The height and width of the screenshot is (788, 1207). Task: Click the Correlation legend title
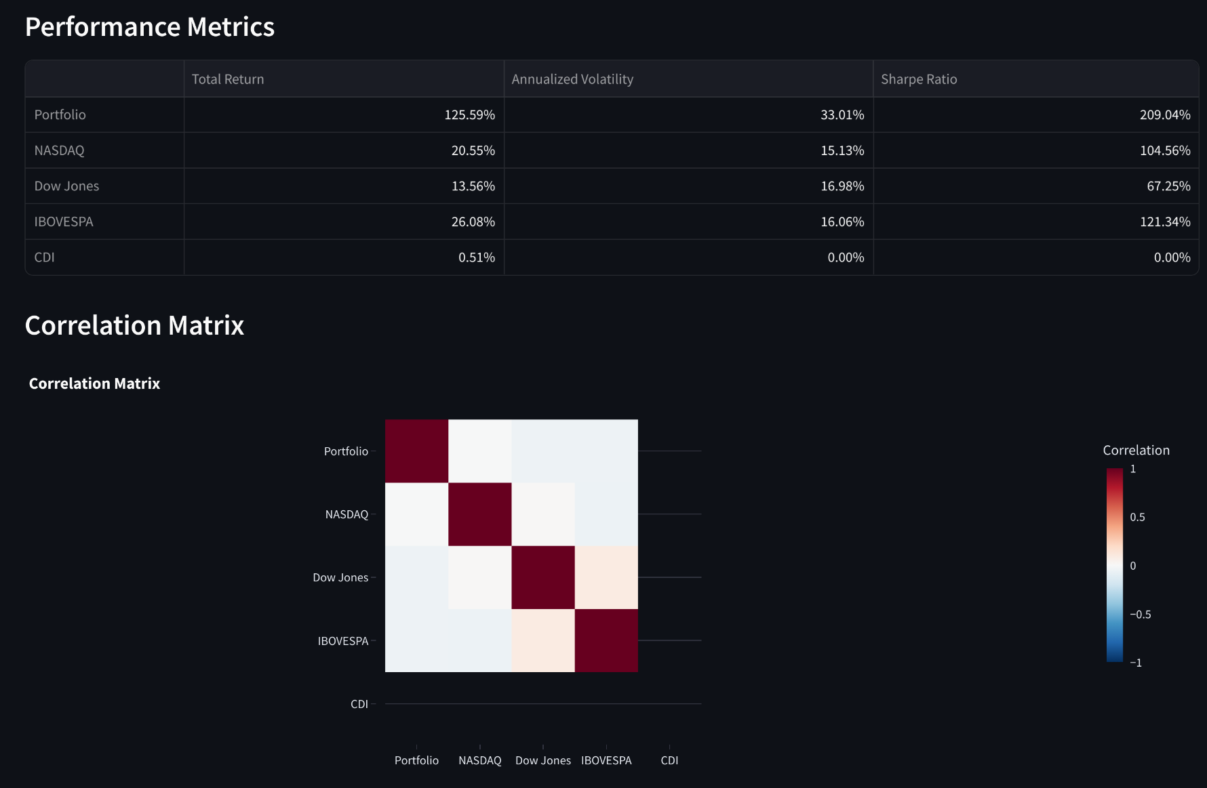click(x=1136, y=451)
